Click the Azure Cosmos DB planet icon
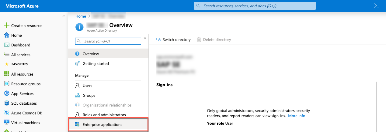The height and width of the screenshot is (132, 386). click(7, 113)
